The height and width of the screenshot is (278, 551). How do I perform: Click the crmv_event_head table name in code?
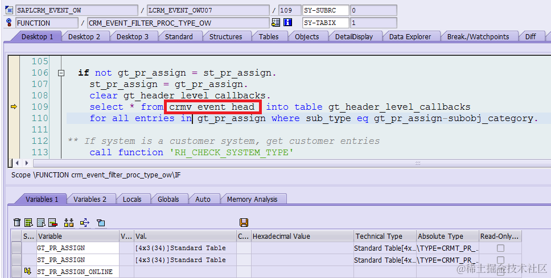pyautogui.click(x=212, y=107)
